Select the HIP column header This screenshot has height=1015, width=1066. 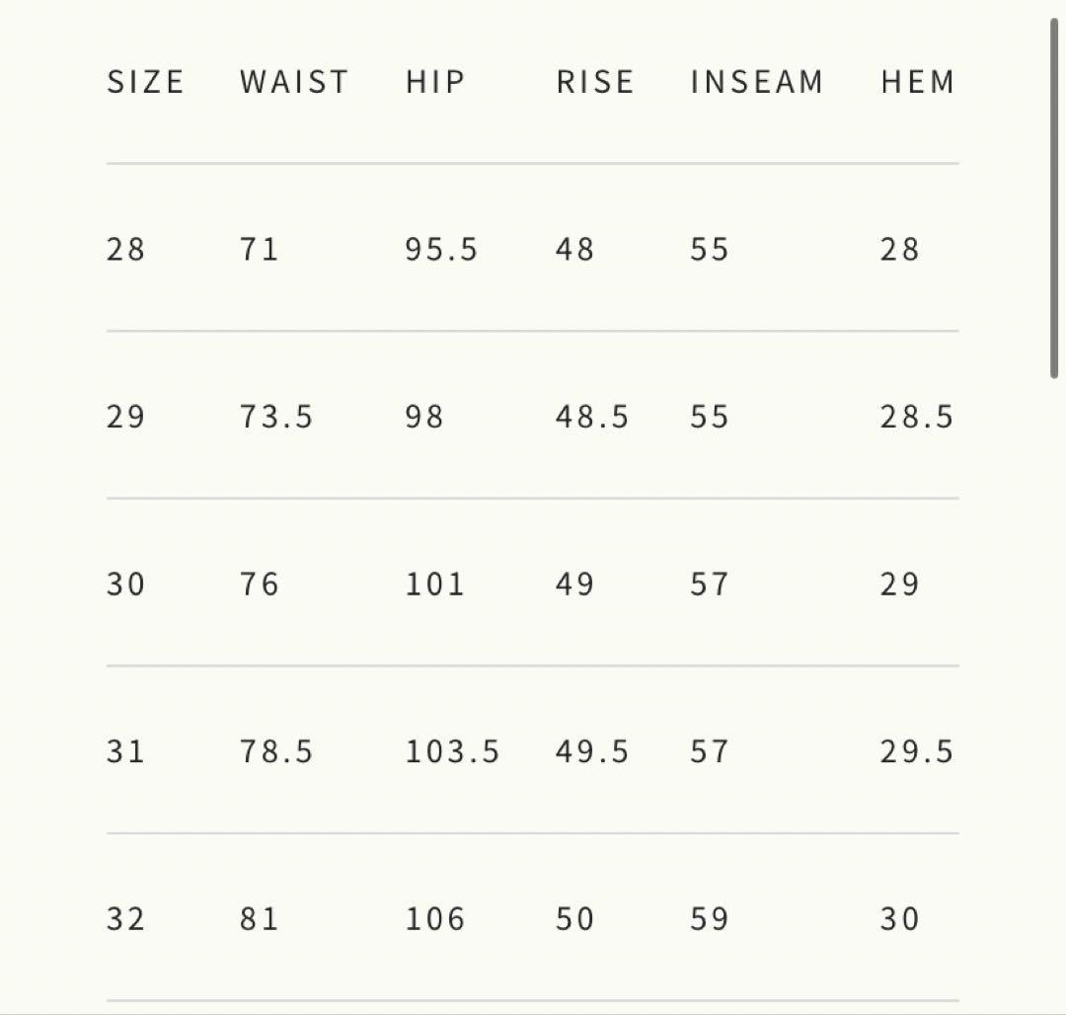435,82
